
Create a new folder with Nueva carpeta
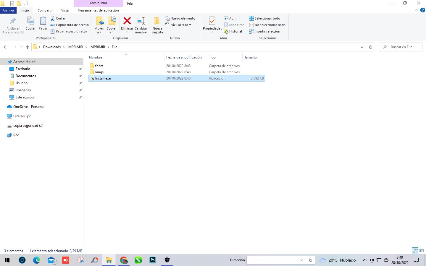point(157,25)
